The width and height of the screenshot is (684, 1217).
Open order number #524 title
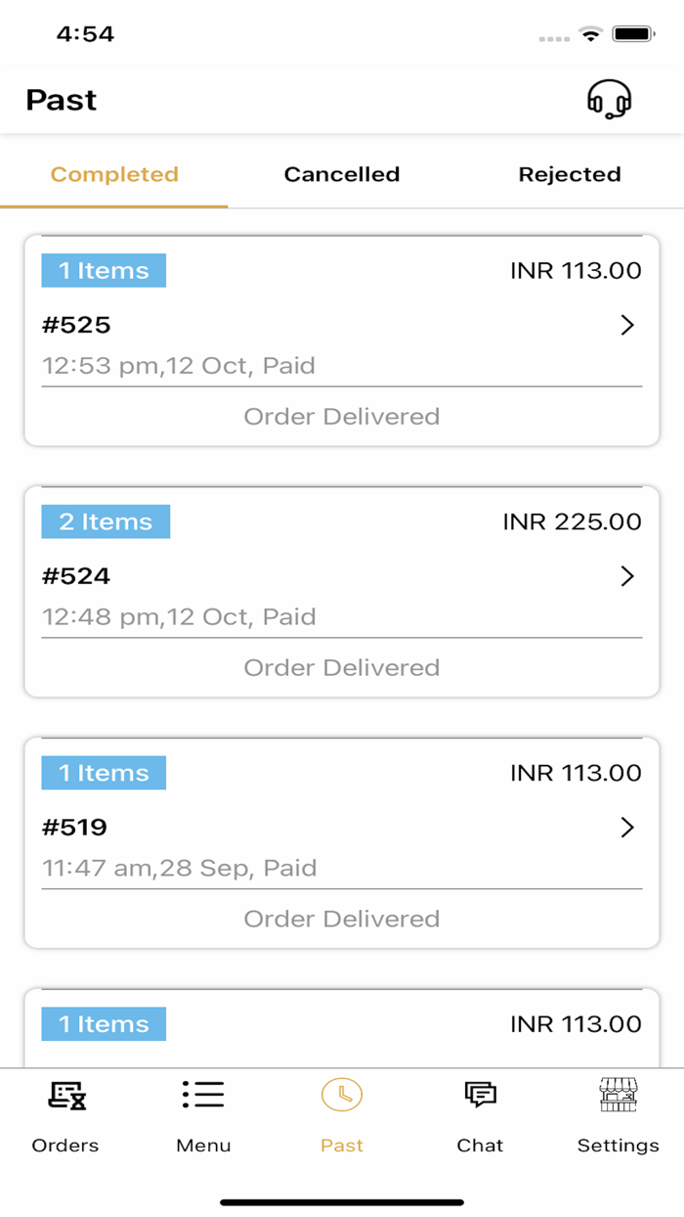76,576
